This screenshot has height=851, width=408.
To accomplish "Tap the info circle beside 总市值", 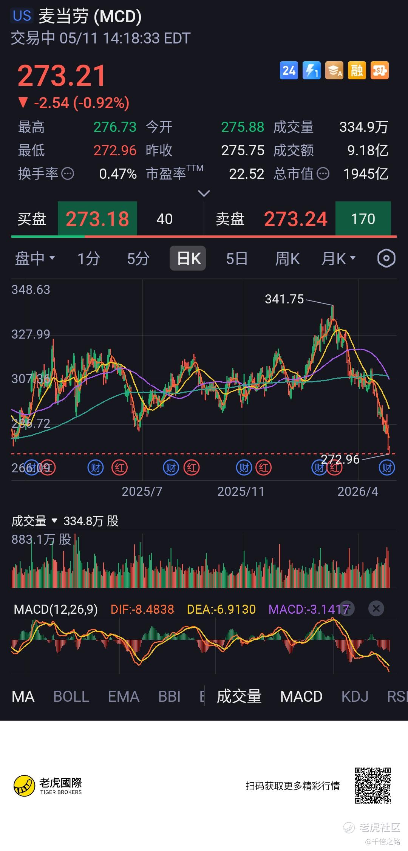I will [x=323, y=174].
